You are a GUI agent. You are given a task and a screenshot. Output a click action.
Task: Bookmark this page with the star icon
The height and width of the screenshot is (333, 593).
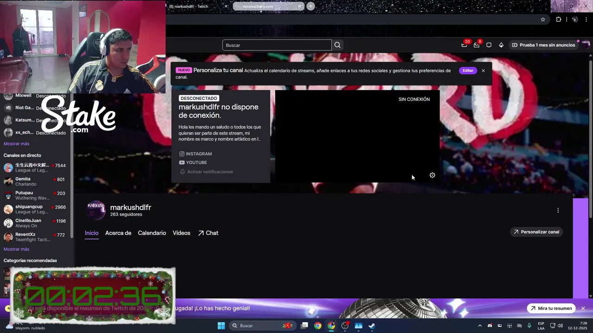point(543,19)
